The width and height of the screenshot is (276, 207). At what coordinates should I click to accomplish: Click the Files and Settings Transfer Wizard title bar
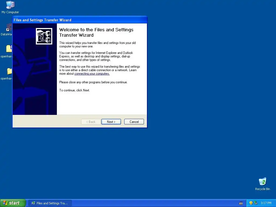coord(80,20)
